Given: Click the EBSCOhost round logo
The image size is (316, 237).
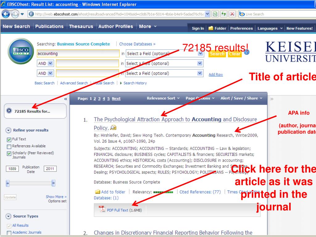Looking at the screenshot, I should click(x=21, y=51).
